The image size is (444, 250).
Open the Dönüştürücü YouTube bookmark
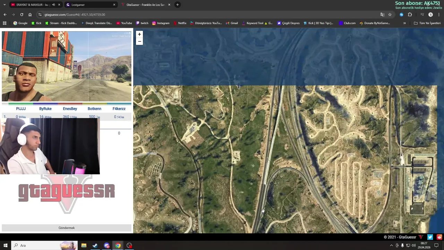tap(206, 23)
